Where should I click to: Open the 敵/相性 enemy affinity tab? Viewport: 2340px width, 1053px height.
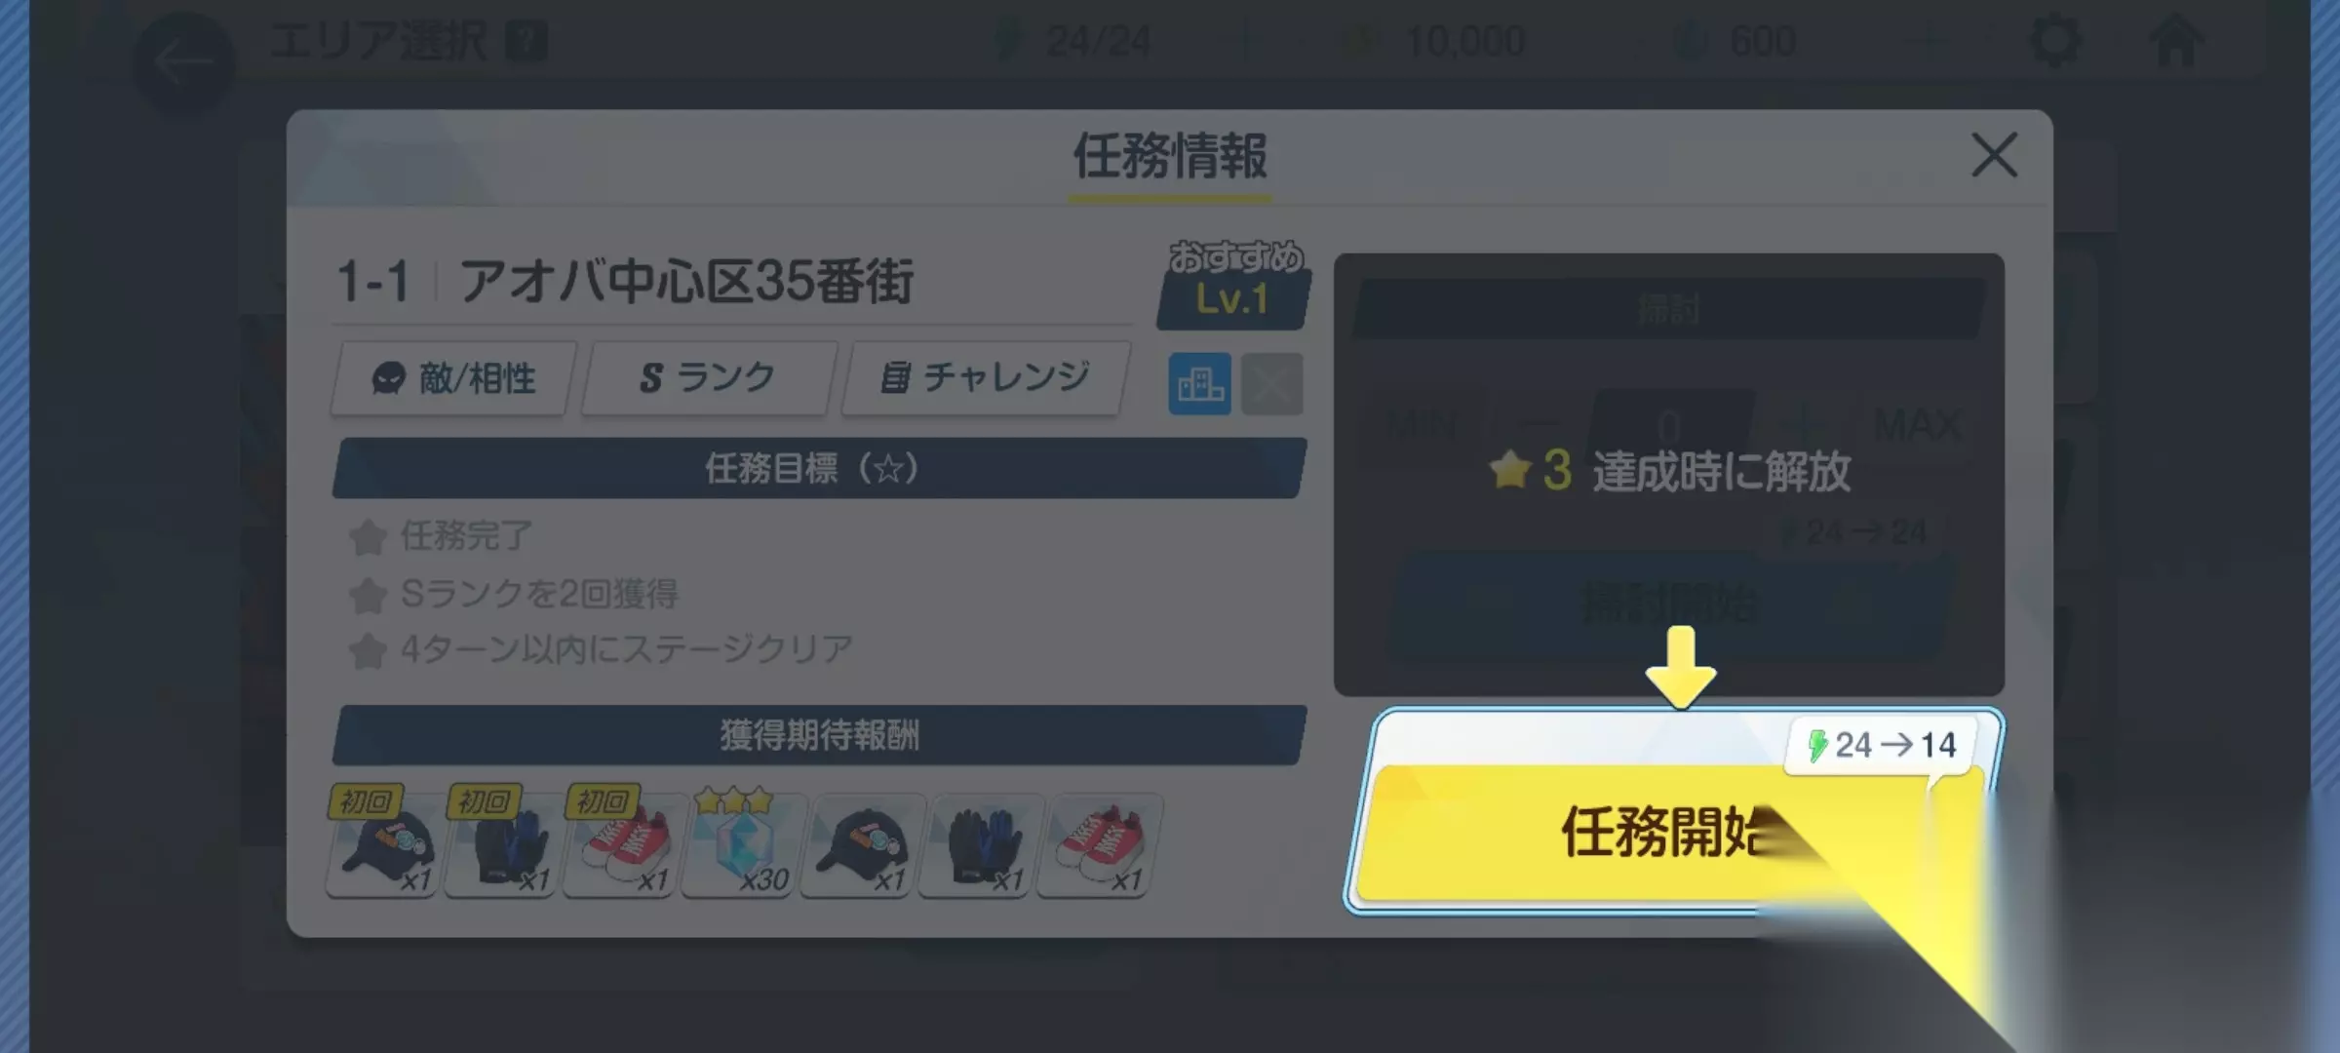coord(453,378)
